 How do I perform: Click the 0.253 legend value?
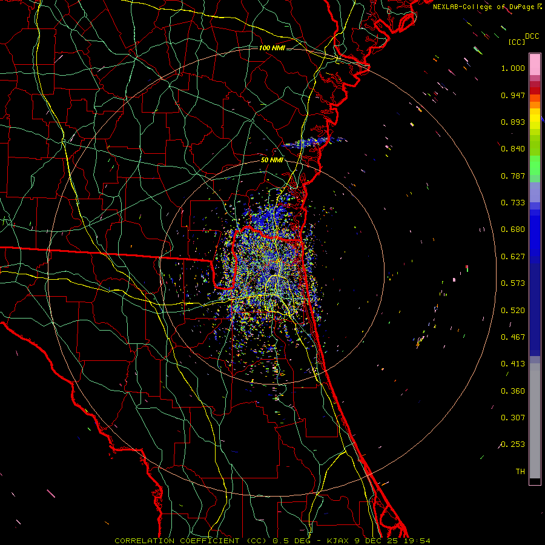coord(513,444)
